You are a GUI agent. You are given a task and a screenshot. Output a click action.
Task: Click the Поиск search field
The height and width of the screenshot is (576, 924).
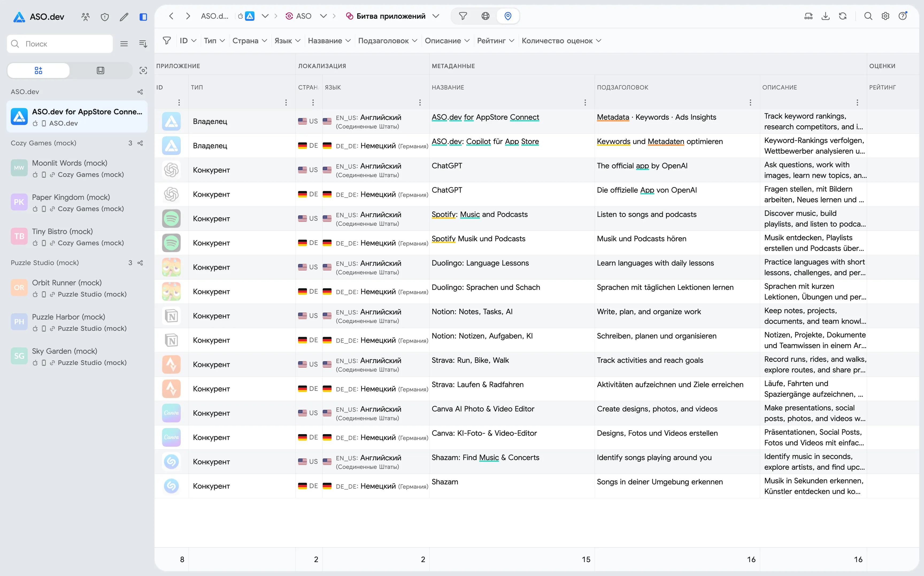60,44
